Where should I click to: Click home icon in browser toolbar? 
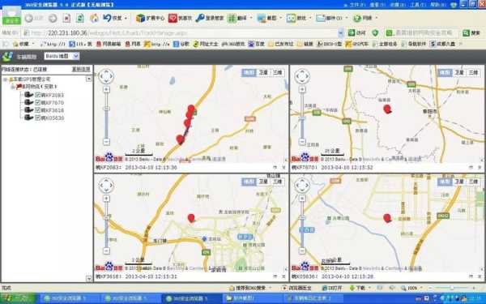[x=94, y=18]
